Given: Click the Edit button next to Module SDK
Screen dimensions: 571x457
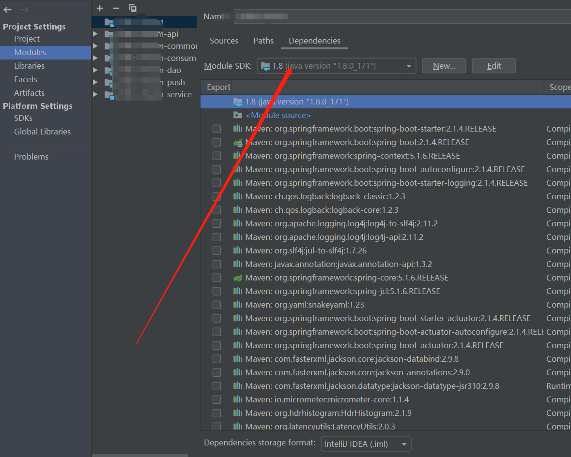Looking at the screenshot, I should click(x=494, y=66).
